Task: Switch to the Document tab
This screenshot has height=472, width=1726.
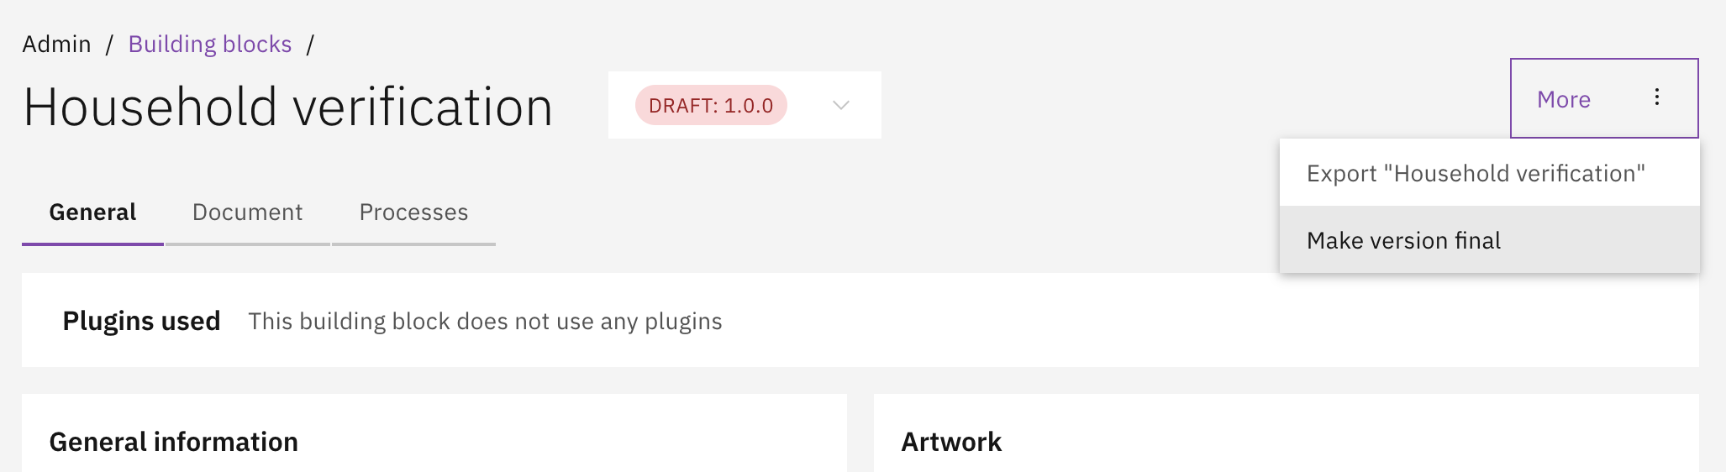Action: pyautogui.click(x=247, y=212)
